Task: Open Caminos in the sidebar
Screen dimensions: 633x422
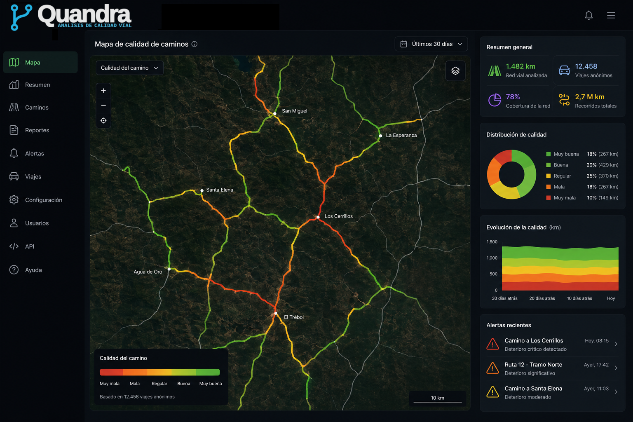Action: coord(40,108)
